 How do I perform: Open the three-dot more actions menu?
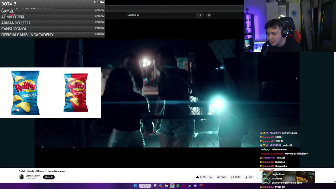click(258, 177)
